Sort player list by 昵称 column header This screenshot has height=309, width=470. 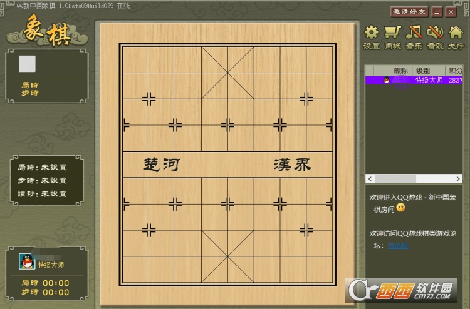pos(400,71)
